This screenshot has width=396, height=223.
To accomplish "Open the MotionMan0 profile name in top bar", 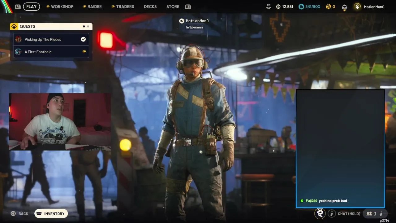I will point(374,7).
